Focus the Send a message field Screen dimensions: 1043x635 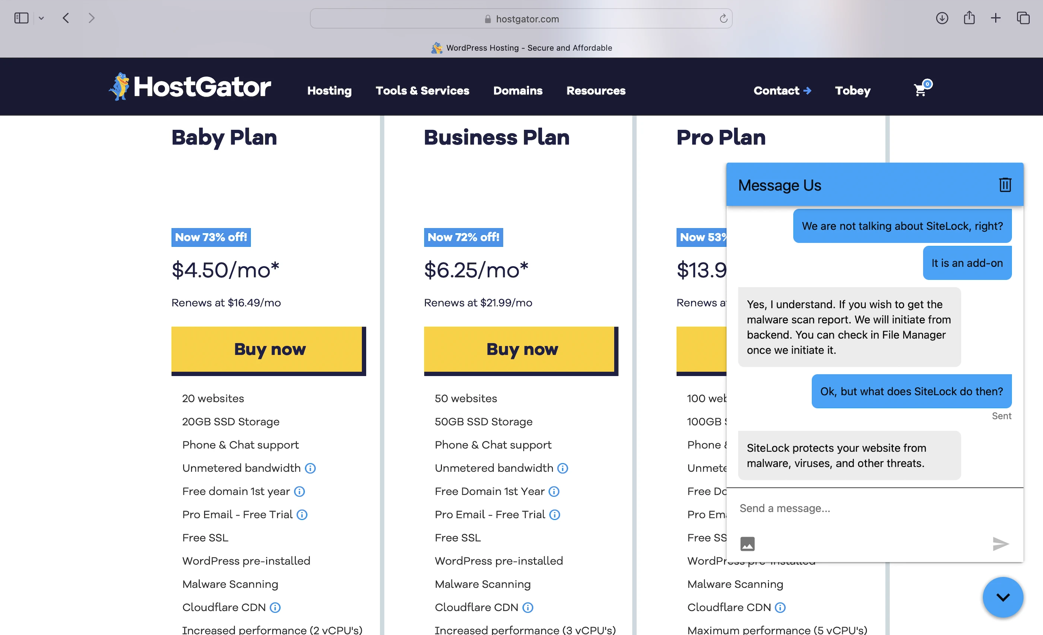point(872,508)
